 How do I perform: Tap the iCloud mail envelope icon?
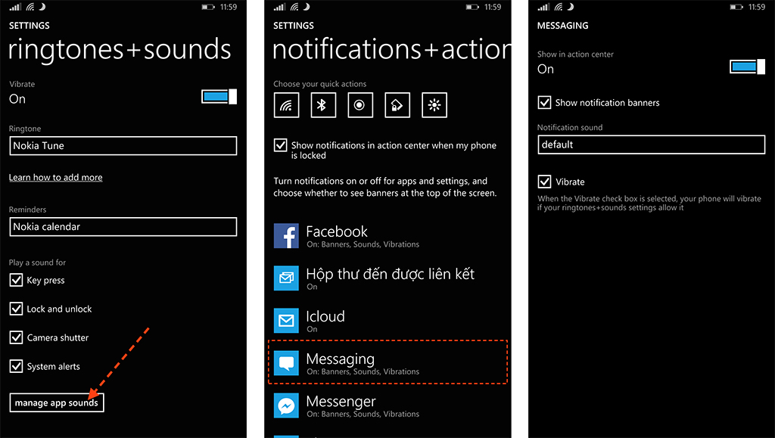point(287,322)
